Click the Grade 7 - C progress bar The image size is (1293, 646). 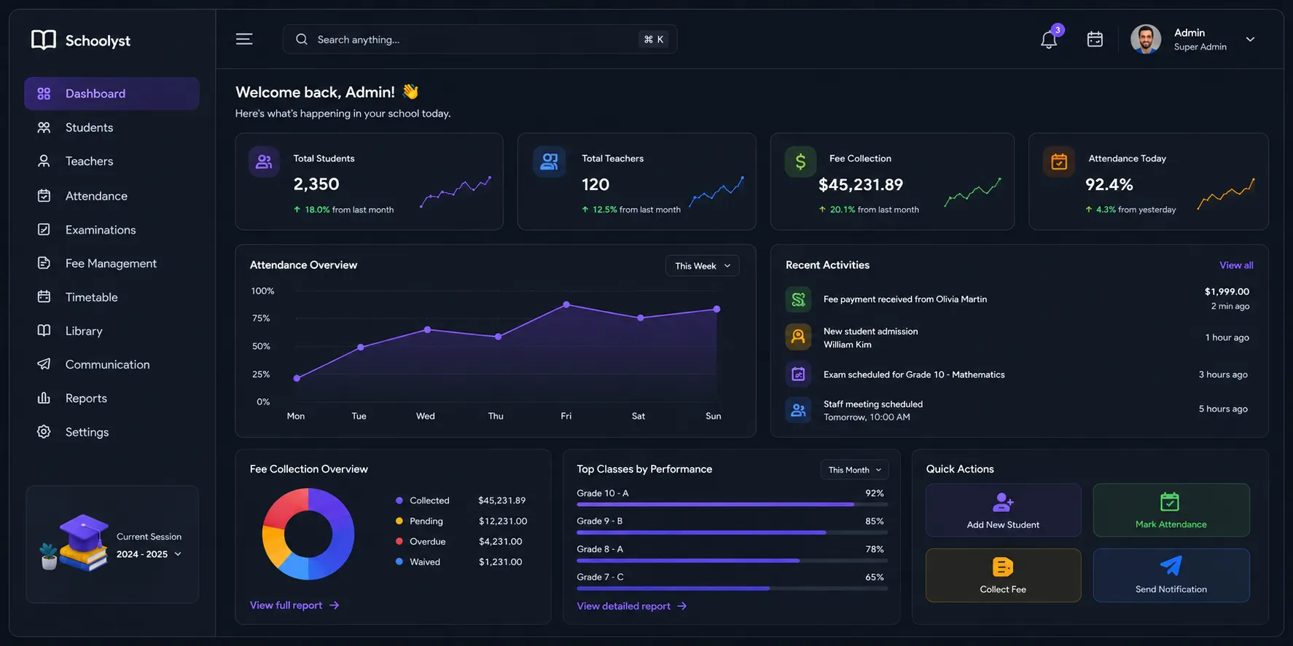pyautogui.click(x=732, y=588)
